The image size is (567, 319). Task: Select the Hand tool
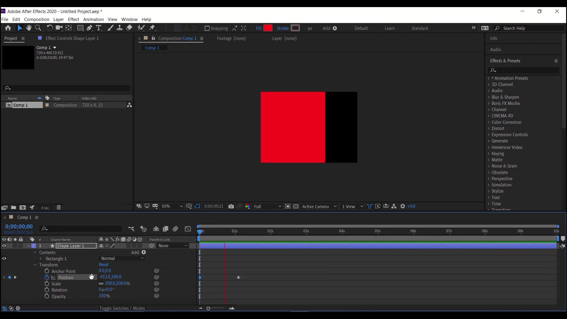(29, 28)
